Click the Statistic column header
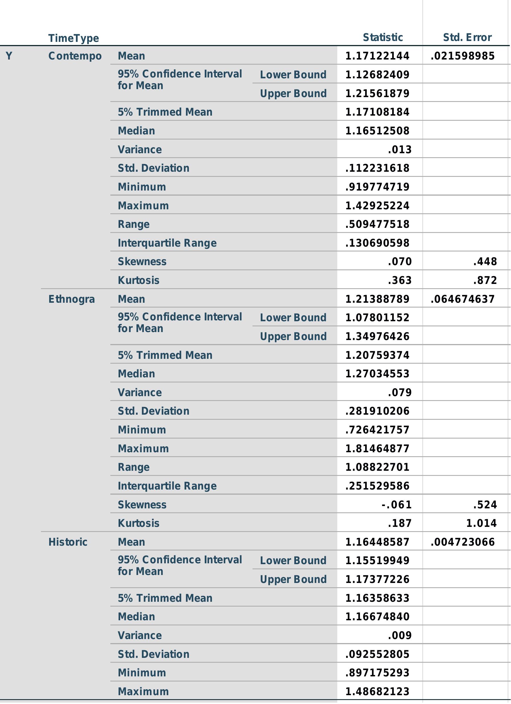This screenshot has width=511, height=704. 383,37
